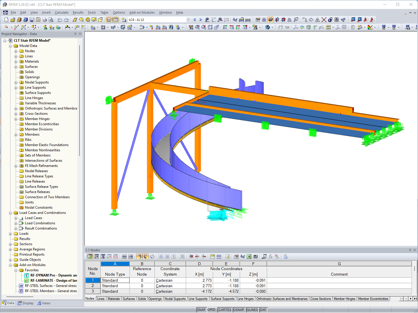Click X coordinate cell 2.773 in row 1

pyautogui.click(x=199, y=280)
